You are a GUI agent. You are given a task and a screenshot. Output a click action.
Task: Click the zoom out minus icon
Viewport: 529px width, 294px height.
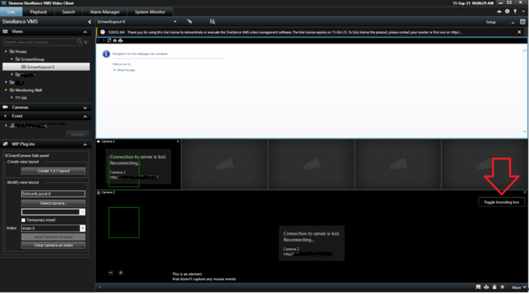coord(111,273)
